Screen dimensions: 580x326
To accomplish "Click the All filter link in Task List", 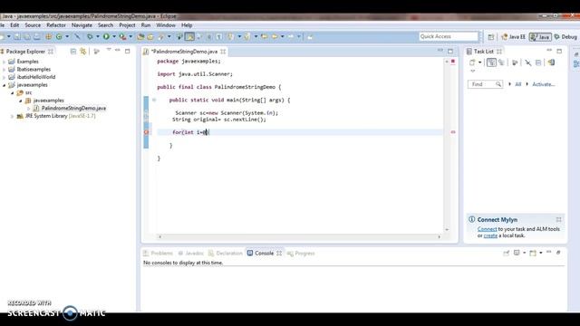I will click(517, 84).
